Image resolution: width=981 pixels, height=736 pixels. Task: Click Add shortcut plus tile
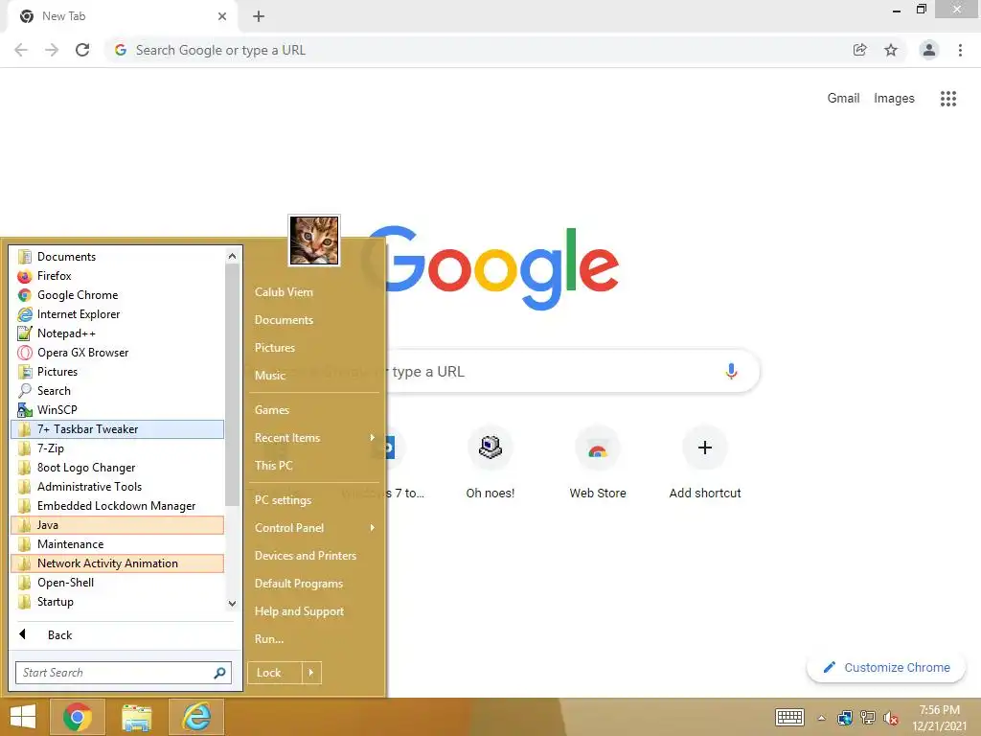click(x=705, y=463)
